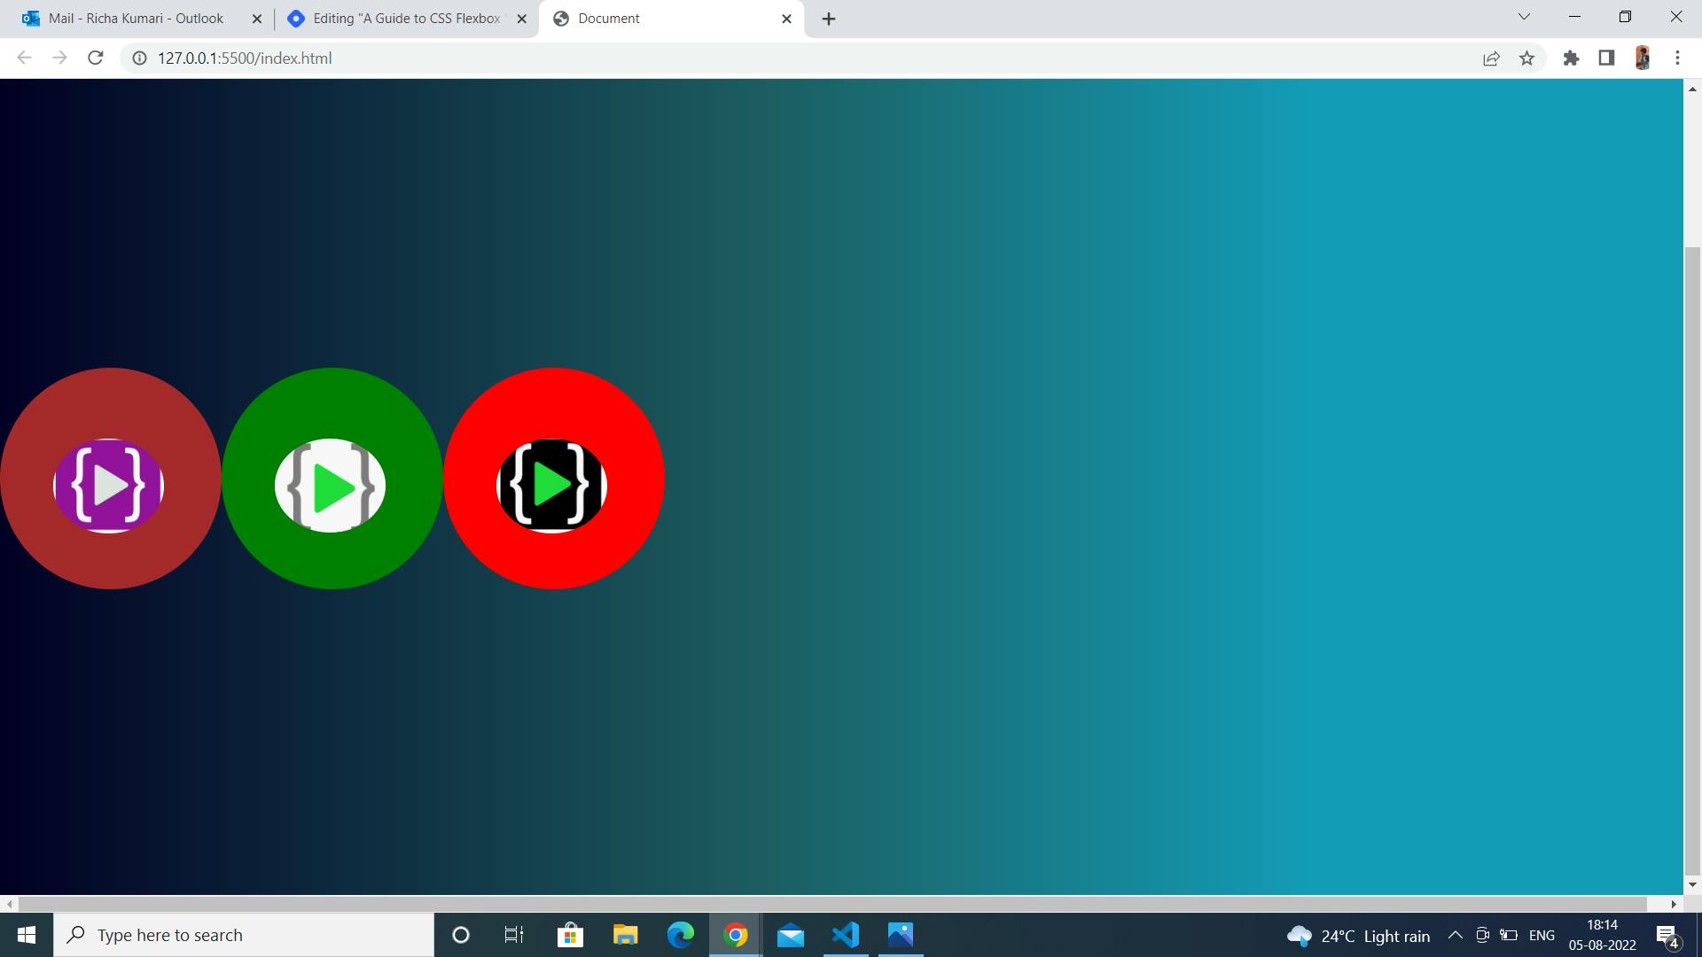1702x957 pixels.
Task: Open the clock showing 18:14
Action: pos(1602,935)
